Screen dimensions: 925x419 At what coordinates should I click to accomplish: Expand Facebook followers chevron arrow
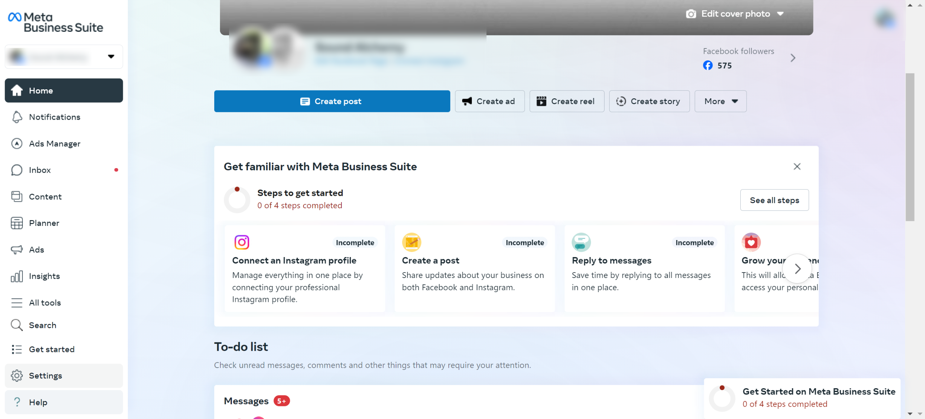click(x=793, y=58)
